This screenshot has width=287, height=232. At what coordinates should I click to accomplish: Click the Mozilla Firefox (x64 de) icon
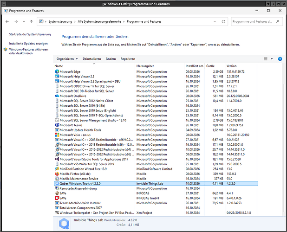pyautogui.click(x=57, y=174)
